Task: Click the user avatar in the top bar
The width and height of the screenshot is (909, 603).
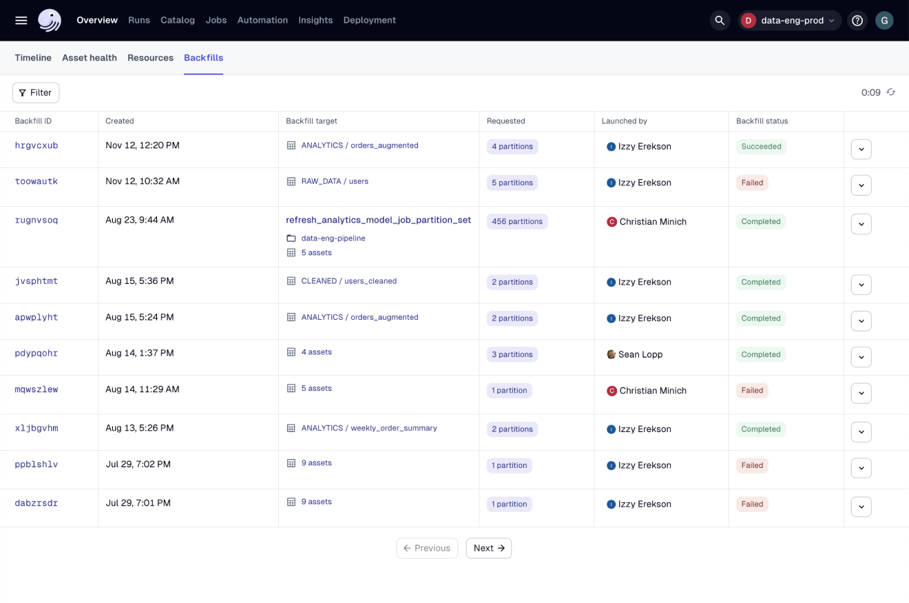Action: (x=884, y=20)
